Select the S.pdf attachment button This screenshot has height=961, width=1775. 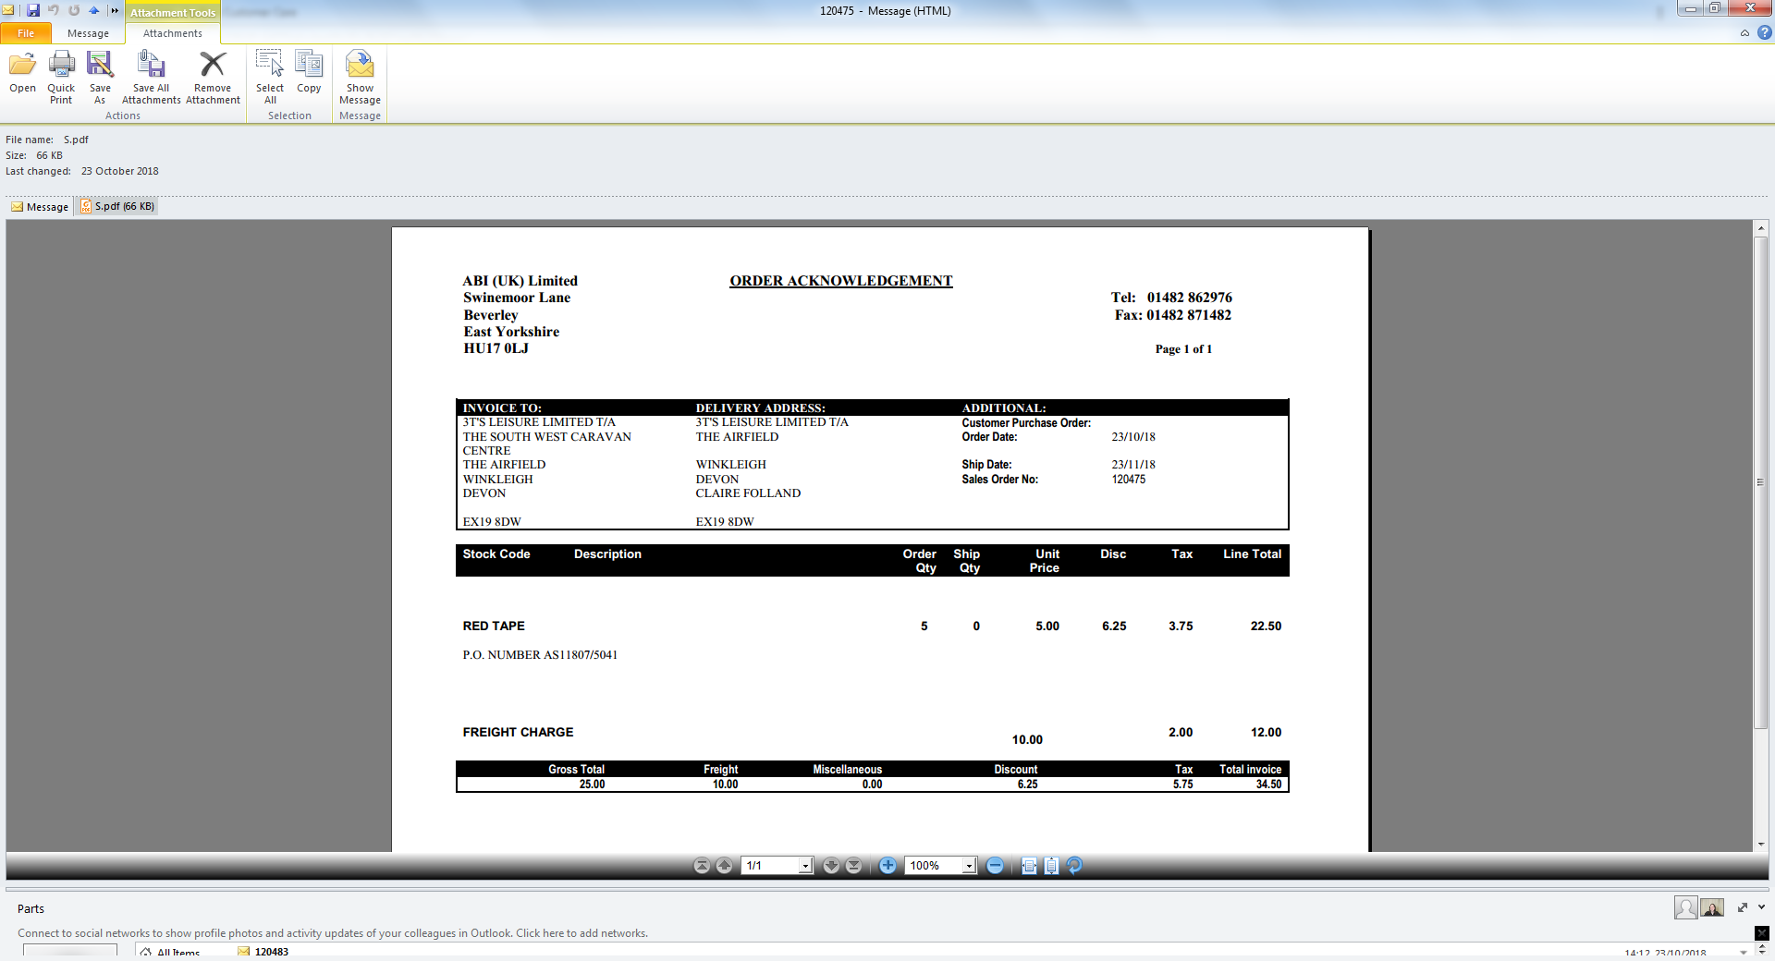click(117, 206)
